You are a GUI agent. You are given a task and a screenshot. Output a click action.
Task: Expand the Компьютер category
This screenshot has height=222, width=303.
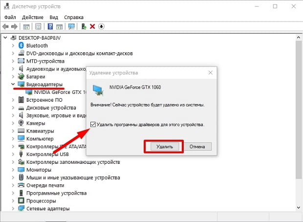13,139
